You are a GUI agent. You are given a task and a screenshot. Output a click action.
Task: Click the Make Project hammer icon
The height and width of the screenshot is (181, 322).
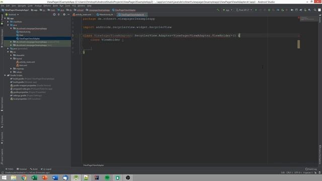(x=218, y=10)
